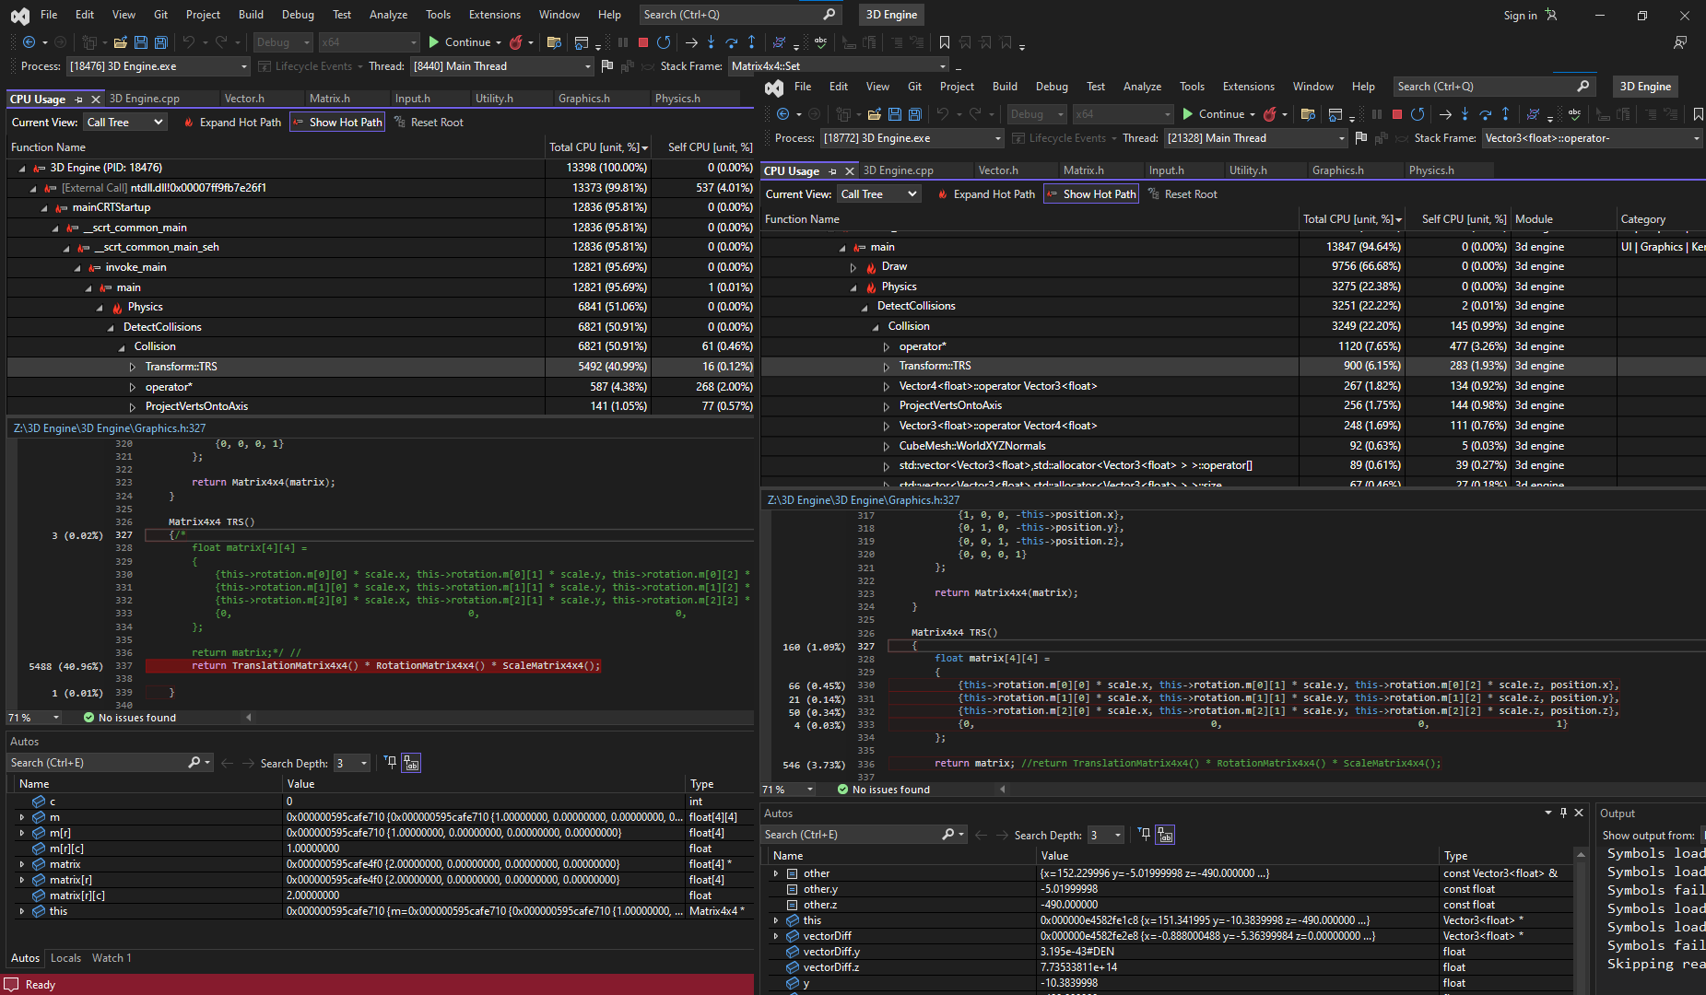Restart debugging in the left window
The height and width of the screenshot is (995, 1706).
(x=664, y=42)
